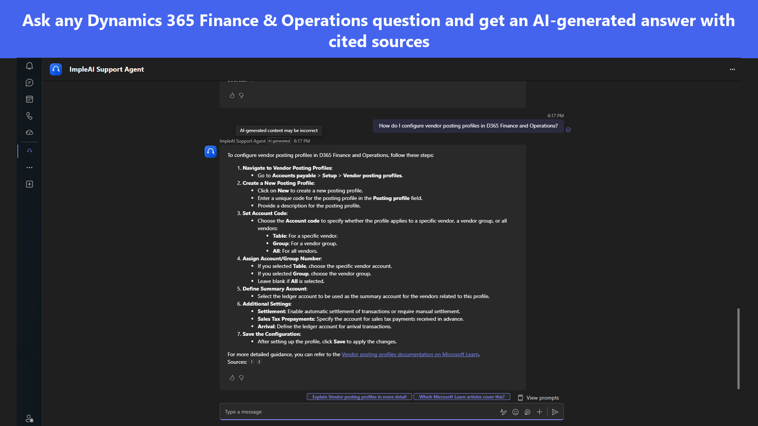Open source citation 2

tap(259, 362)
